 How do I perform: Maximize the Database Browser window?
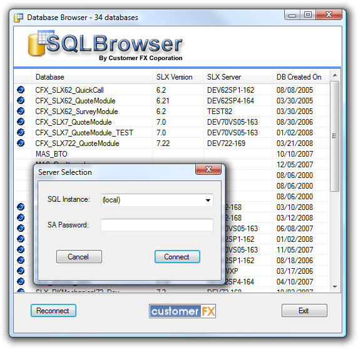click(x=308, y=15)
